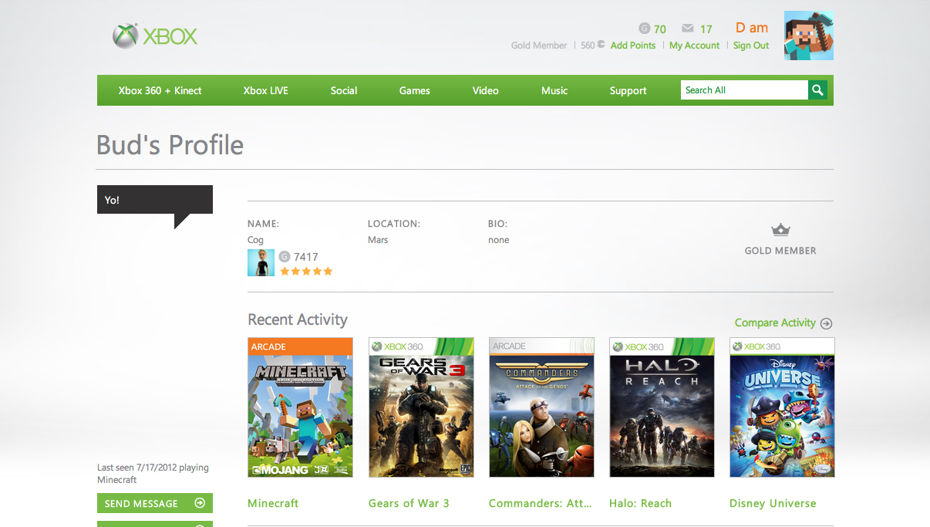This screenshot has width=930, height=527.
Task: Click the Bud's Profile heading
Action: tap(170, 144)
